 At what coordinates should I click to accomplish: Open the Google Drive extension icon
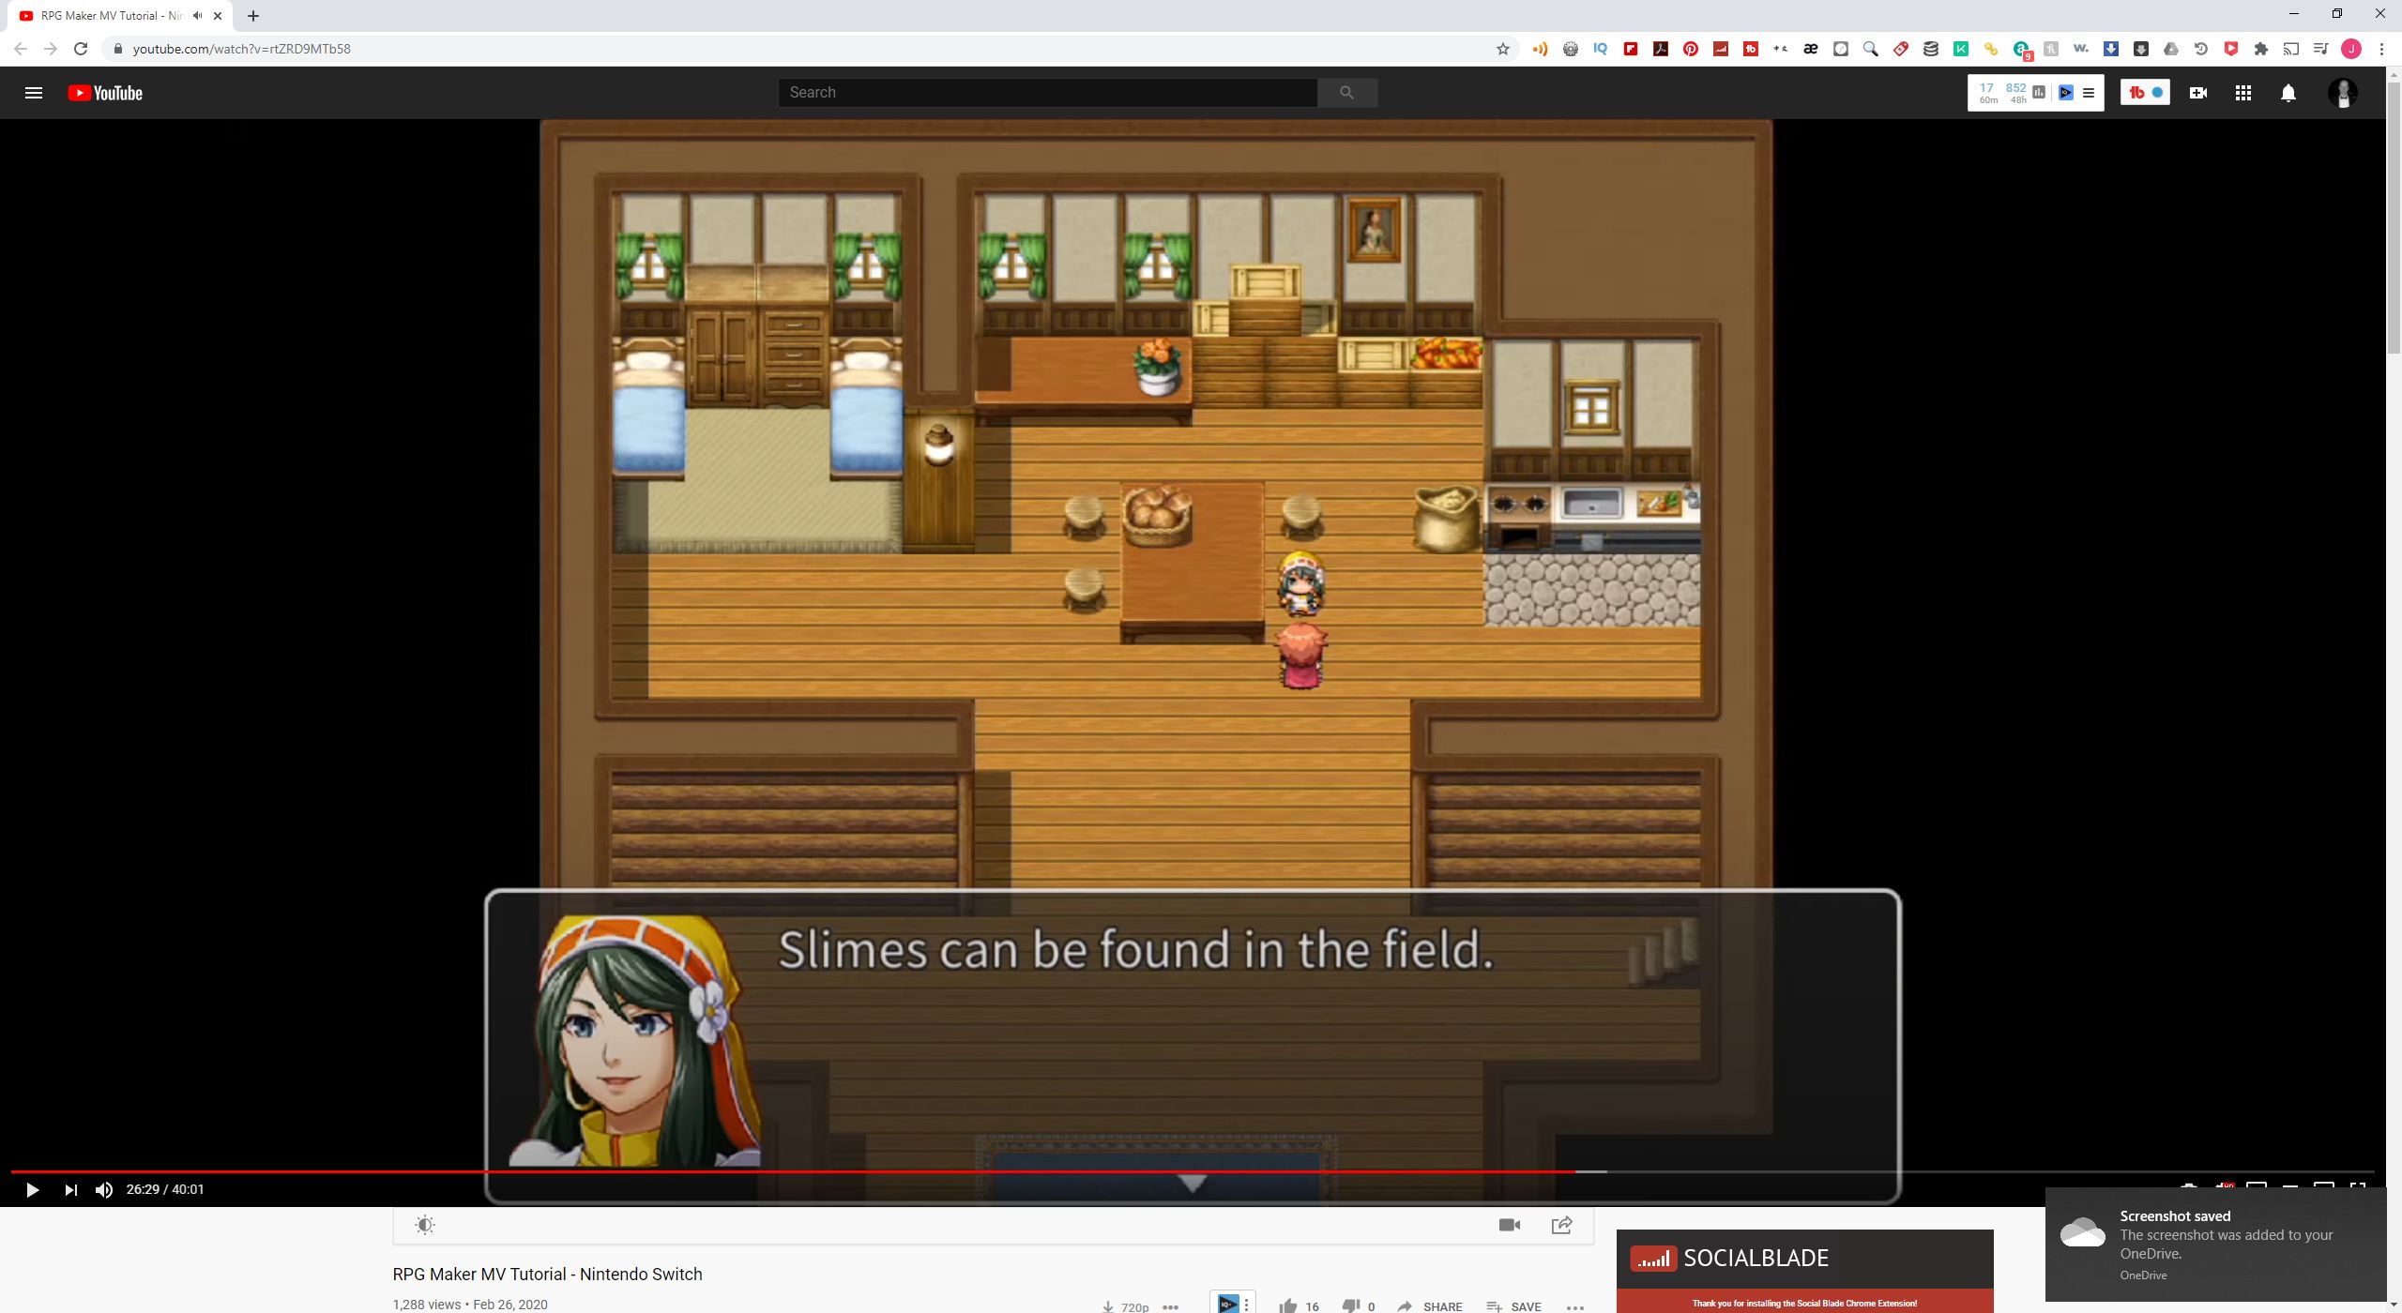[2171, 49]
